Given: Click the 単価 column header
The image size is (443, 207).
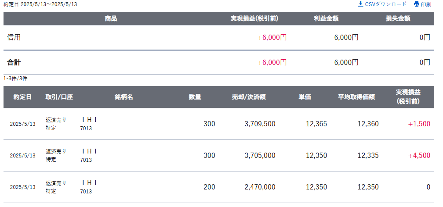Looking at the screenshot, I should 305,97.
